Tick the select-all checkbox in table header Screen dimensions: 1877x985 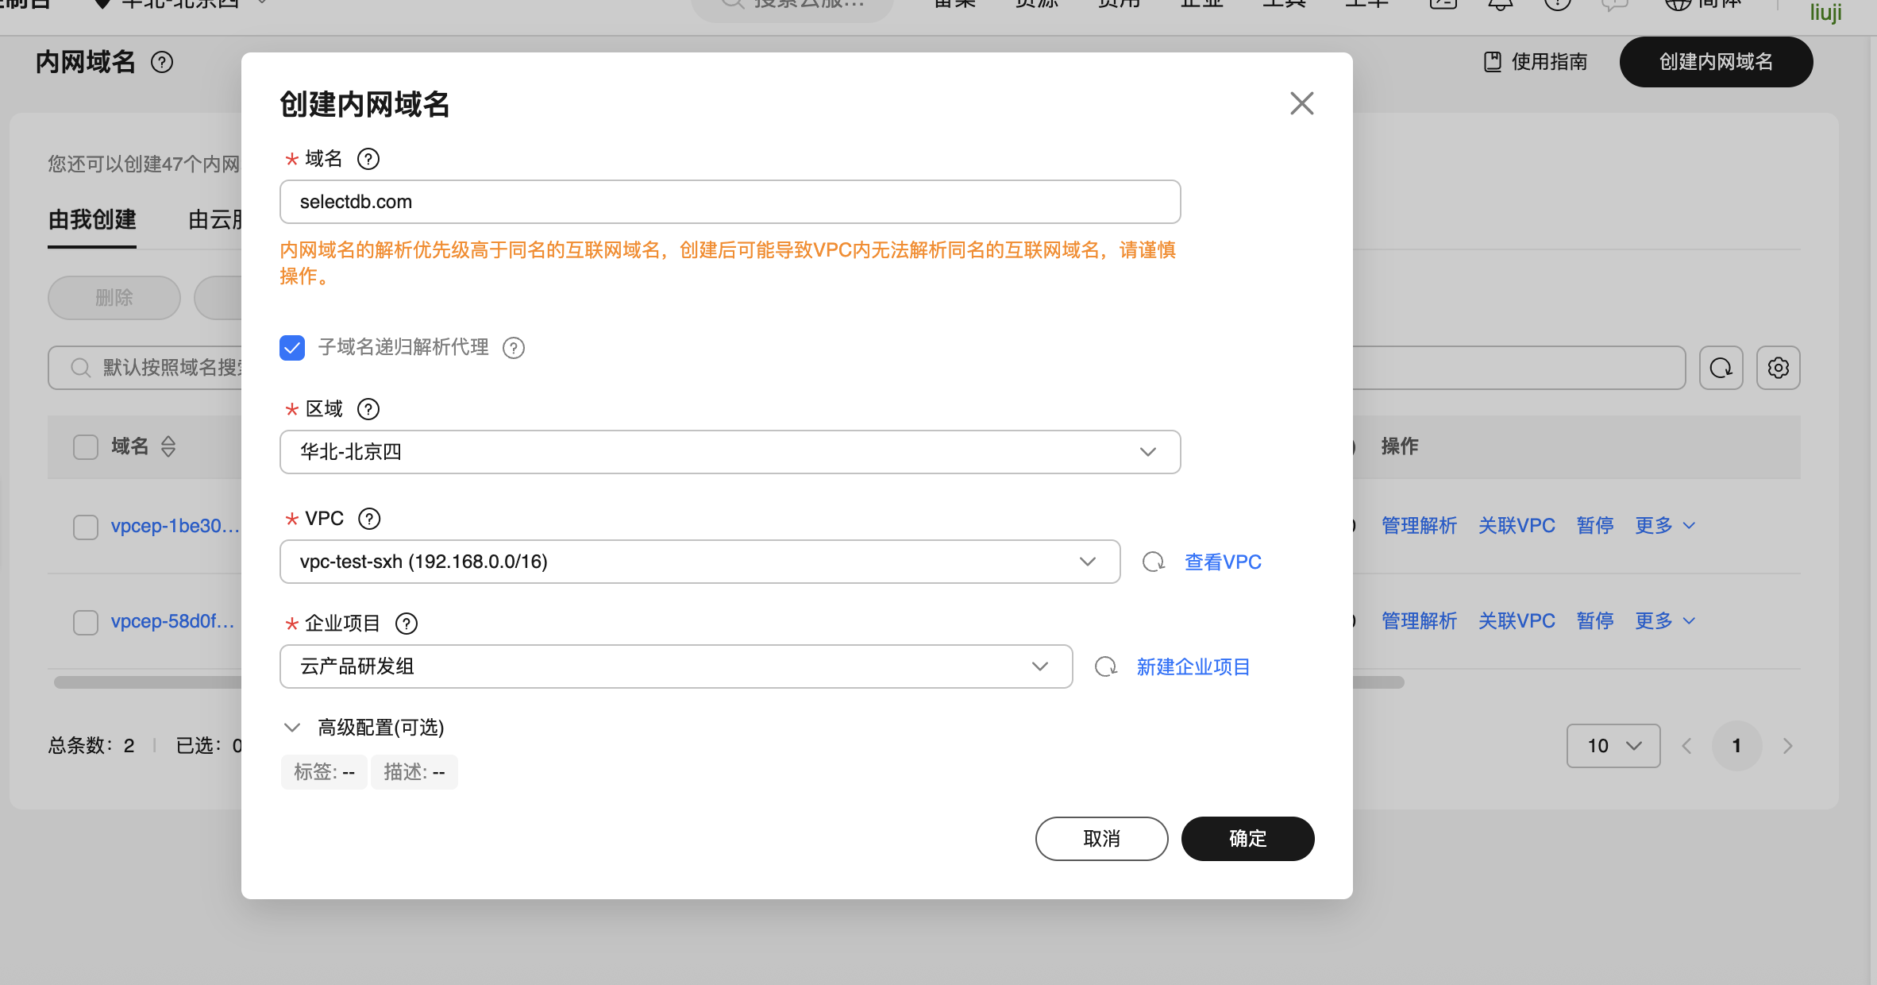click(86, 446)
